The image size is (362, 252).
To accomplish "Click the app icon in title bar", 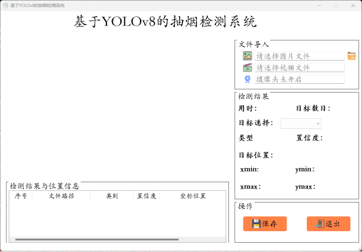I will pos(6,5).
